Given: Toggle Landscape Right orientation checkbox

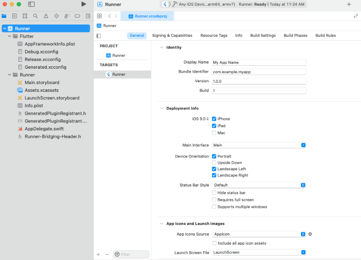Looking at the screenshot, I should point(214,176).
